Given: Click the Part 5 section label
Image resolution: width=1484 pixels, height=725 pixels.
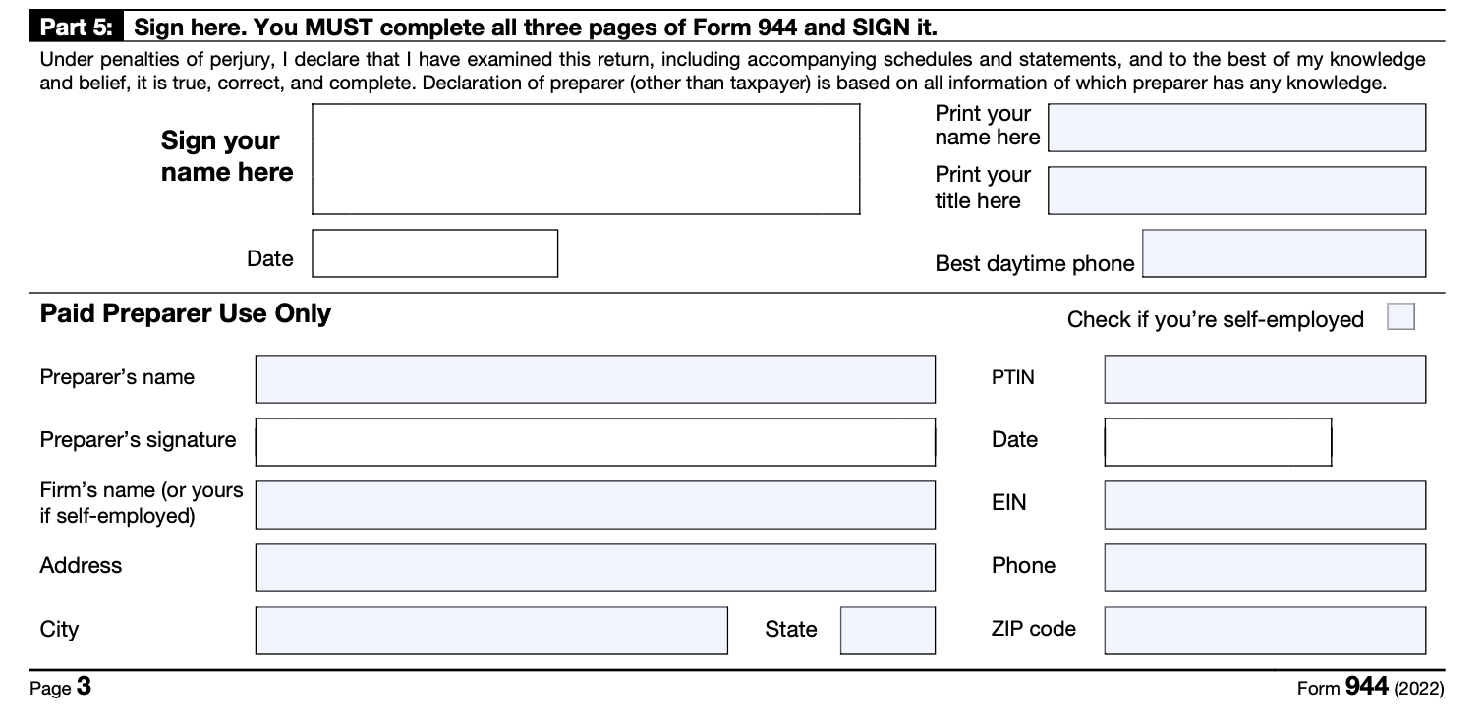Looking at the screenshot, I should (x=76, y=27).
